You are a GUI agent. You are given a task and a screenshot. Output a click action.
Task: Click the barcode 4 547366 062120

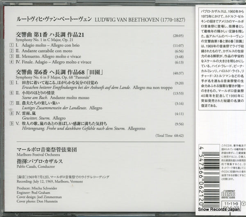pos(209,176)
